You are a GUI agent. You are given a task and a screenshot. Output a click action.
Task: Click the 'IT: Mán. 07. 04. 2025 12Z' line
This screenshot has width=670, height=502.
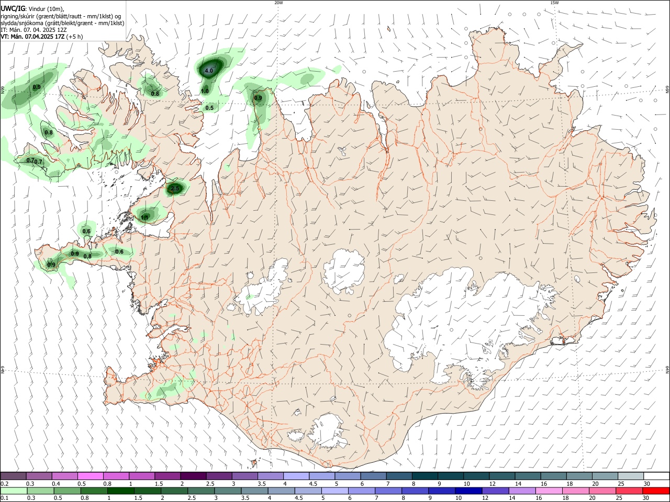(33, 30)
